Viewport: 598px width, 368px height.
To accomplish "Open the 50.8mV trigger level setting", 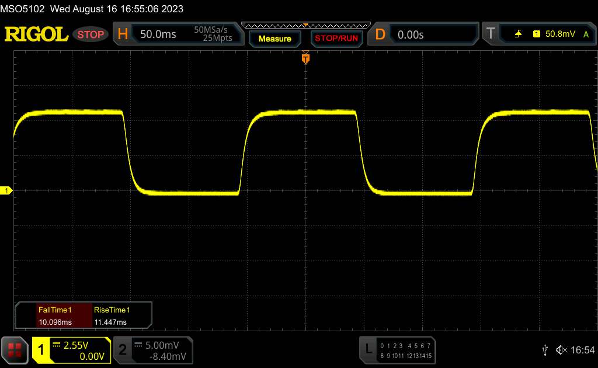I will (x=560, y=34).
